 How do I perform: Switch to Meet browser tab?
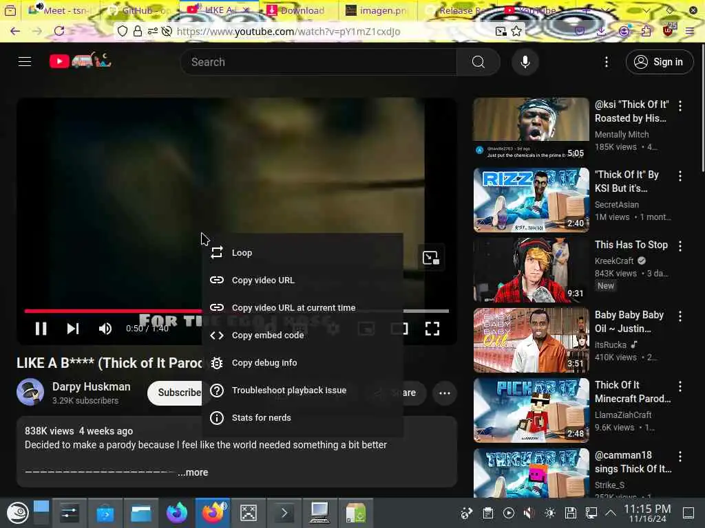tap(59, 10)
